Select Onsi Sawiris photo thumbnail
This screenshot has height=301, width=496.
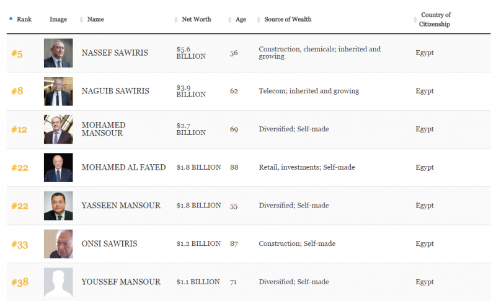click(58, 244)
